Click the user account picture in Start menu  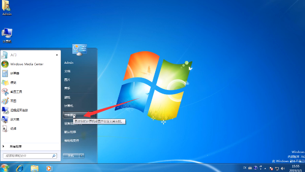[x=79, y=50]
